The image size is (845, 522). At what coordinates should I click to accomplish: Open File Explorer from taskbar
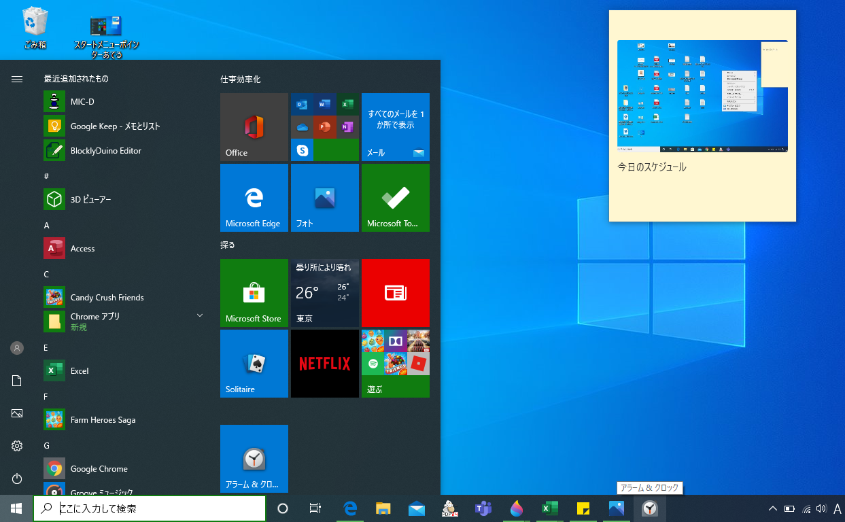click(x=383, y=508)
